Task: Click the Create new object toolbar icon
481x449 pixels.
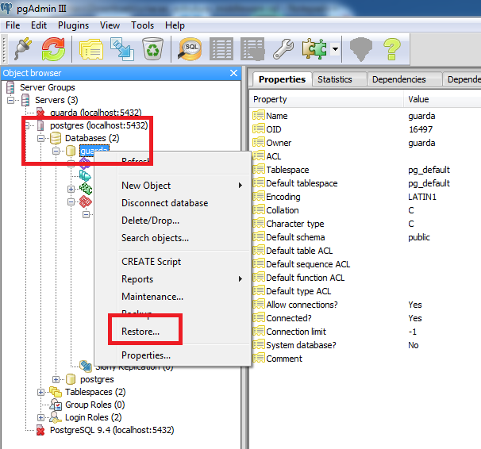Action: point(122,48)
